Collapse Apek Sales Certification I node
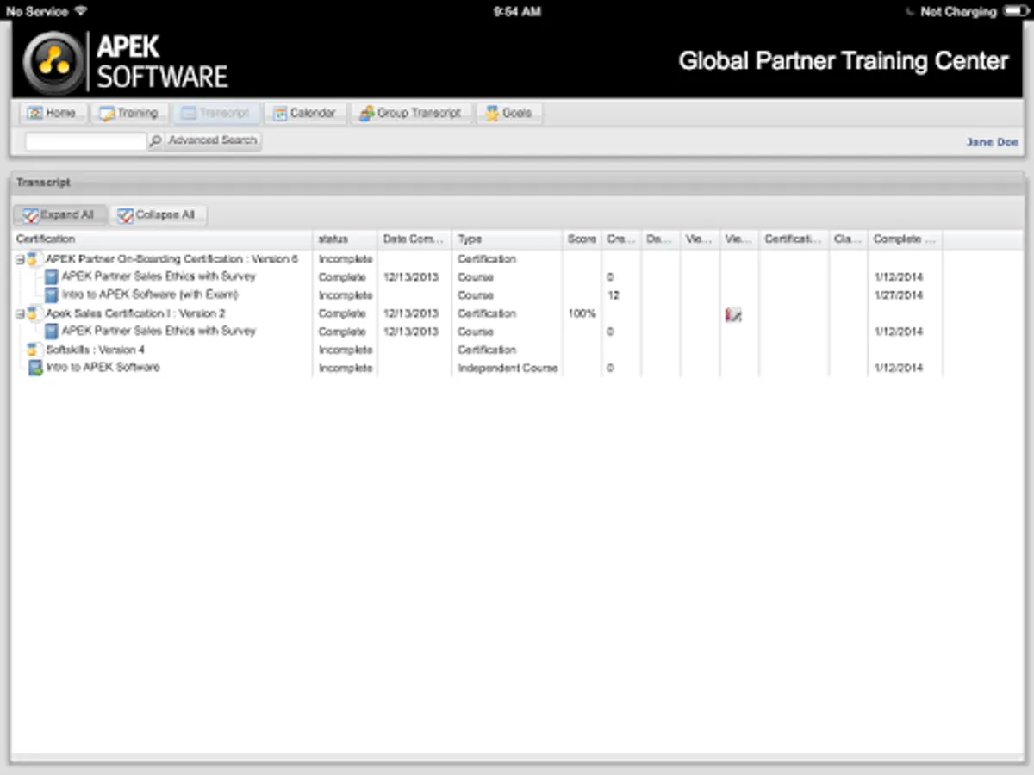Screen dimensions: 1034x775 click(x=20, y=314)
